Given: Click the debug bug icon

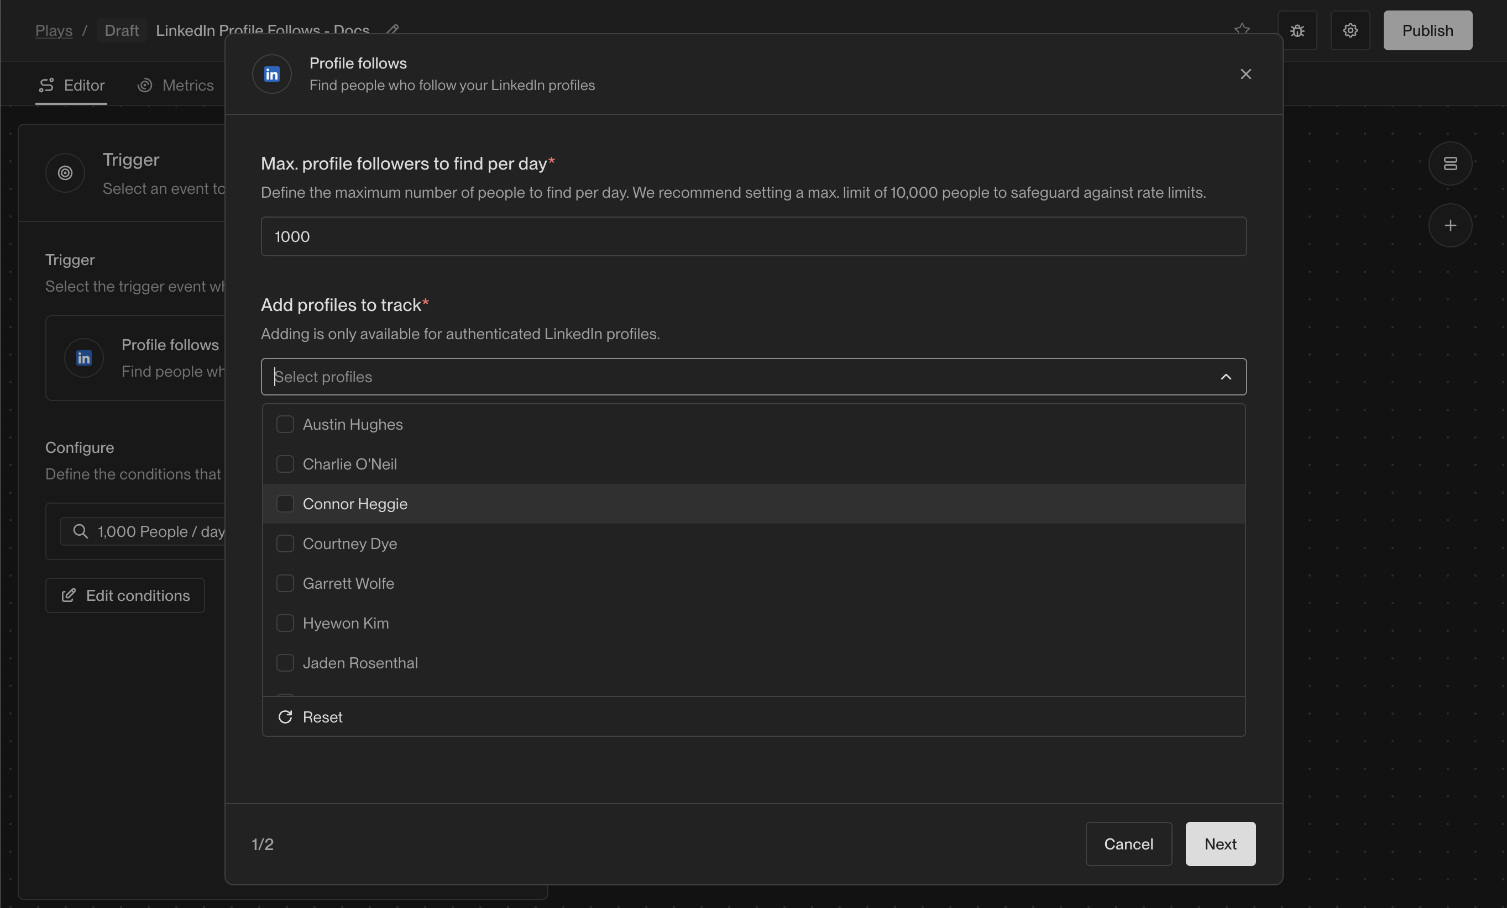Looking at the screenshot, I should [1296, 30].
